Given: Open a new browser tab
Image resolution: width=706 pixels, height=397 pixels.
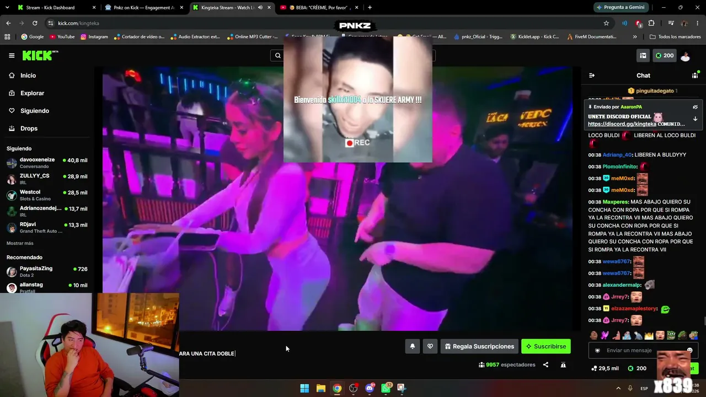Looking at the screenshot, I should 370,8.
